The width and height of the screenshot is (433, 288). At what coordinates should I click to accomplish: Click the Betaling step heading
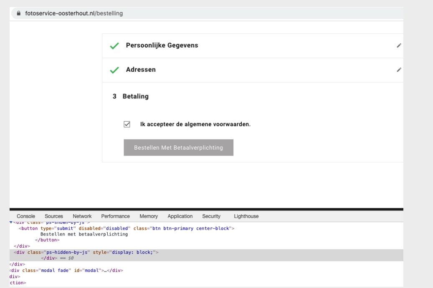(x=135, y=96)
